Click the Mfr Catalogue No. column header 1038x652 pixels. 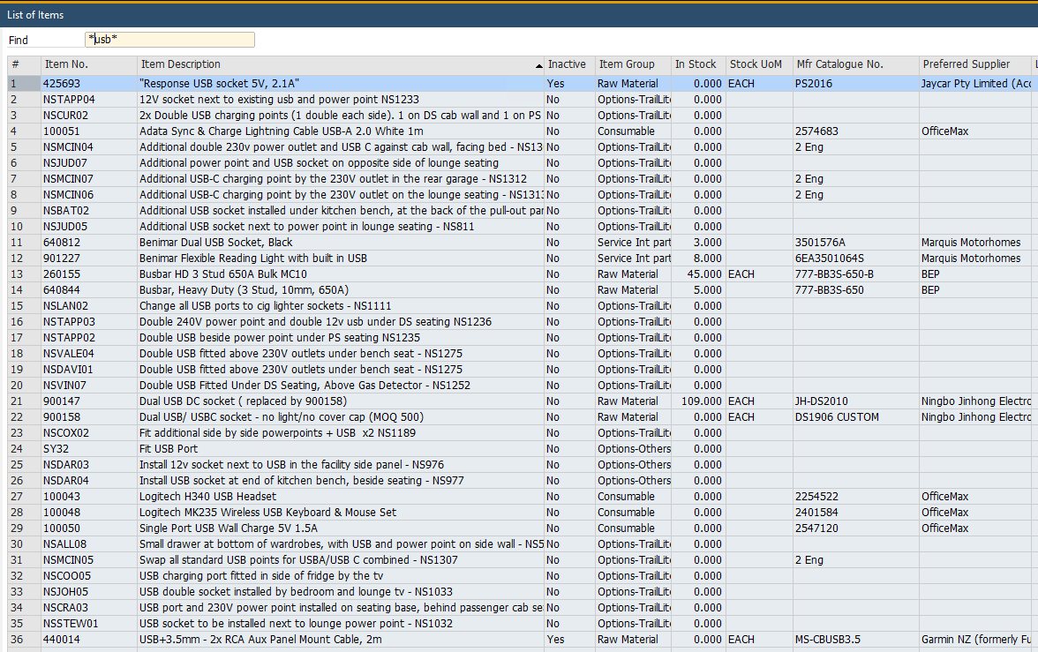pyautogui.click(x=839, y=64)
